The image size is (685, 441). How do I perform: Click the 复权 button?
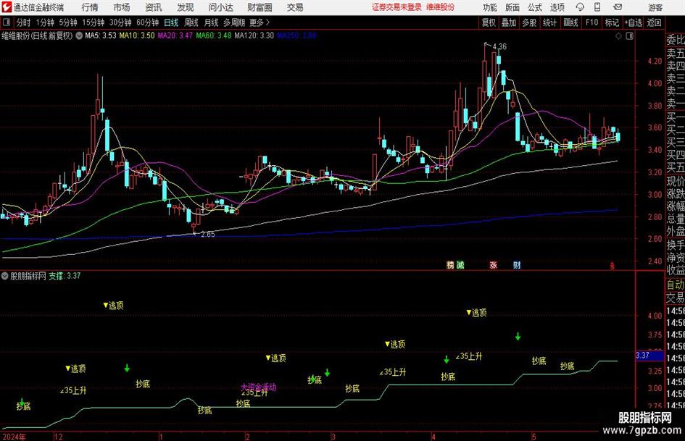(489, 22)
